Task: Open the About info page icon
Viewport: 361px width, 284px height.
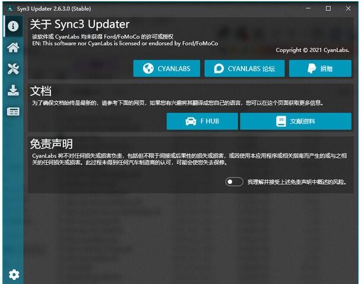Action: 13,26
